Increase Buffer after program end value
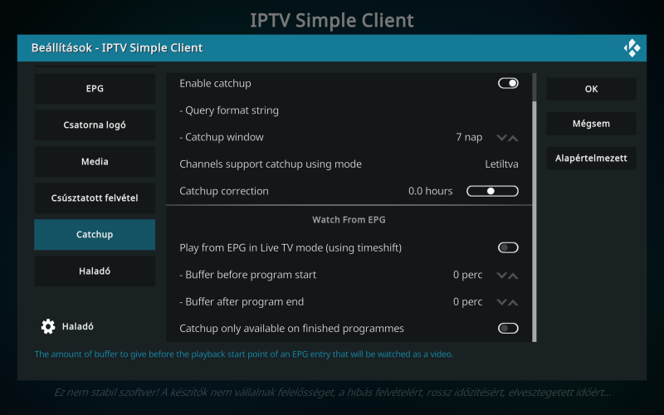This screenshot has height=415, width=664. (x=513, y=302)
